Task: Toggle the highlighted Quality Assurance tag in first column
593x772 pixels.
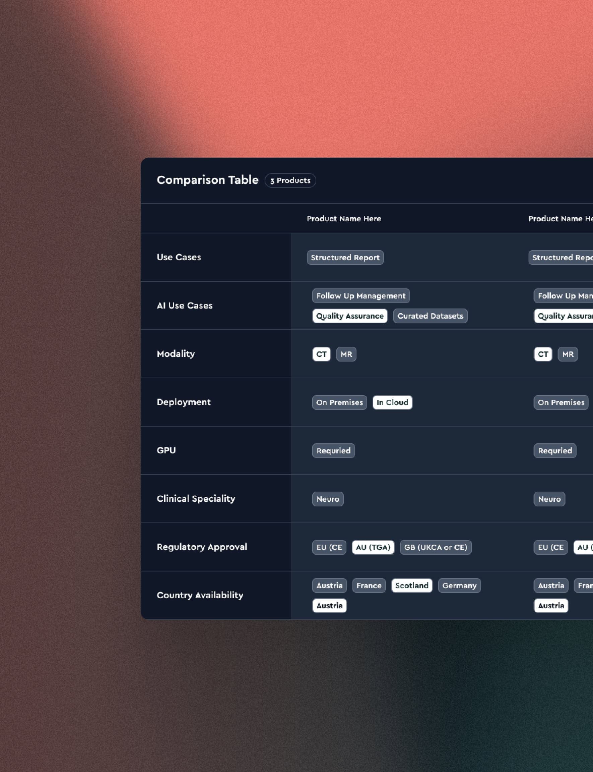Action: coord(350,316)
